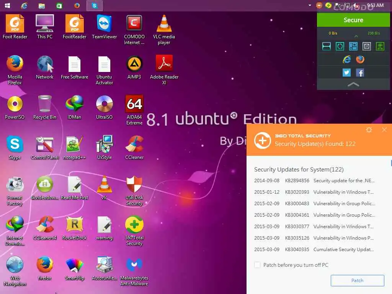
Task: Check Patch before you turn off PC
Action: 257,265
